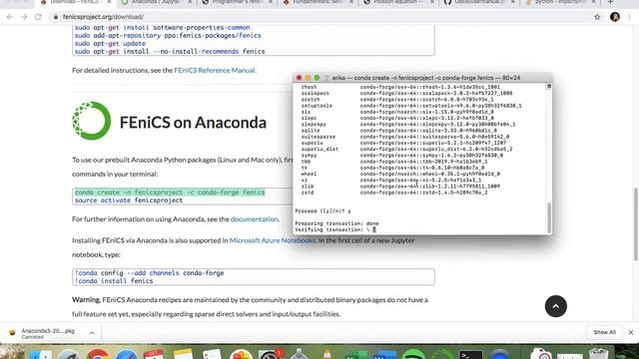Switch to the Programmer's reference tab

tap(239, 2)
